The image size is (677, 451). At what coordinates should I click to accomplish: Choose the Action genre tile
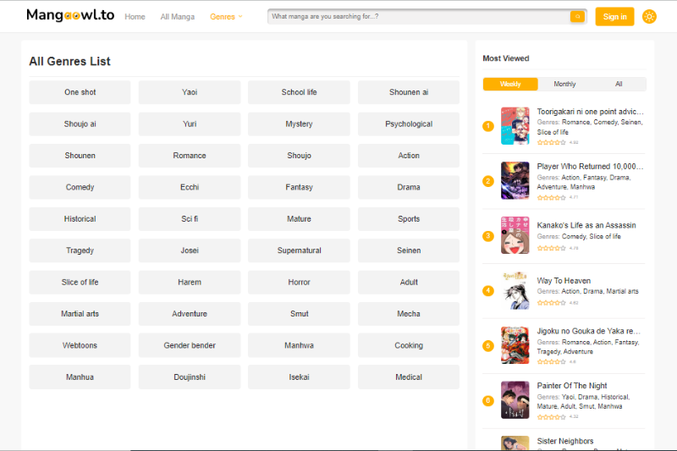pos(409,156)
